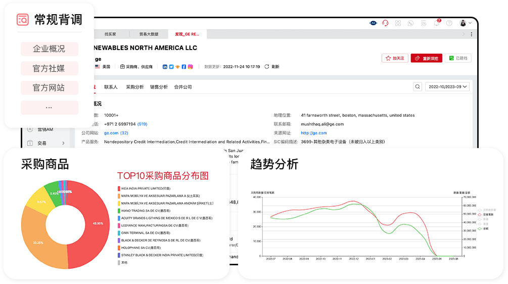Image resolution: width=508 pixels, height=284 pixels.
Task: Open the help question mark icon
Action: [x=449, y=23]
